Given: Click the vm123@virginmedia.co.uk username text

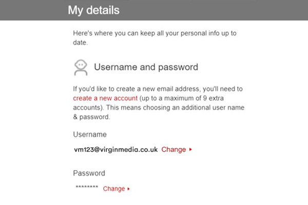Looking at the screenshot, I should 115,150.
